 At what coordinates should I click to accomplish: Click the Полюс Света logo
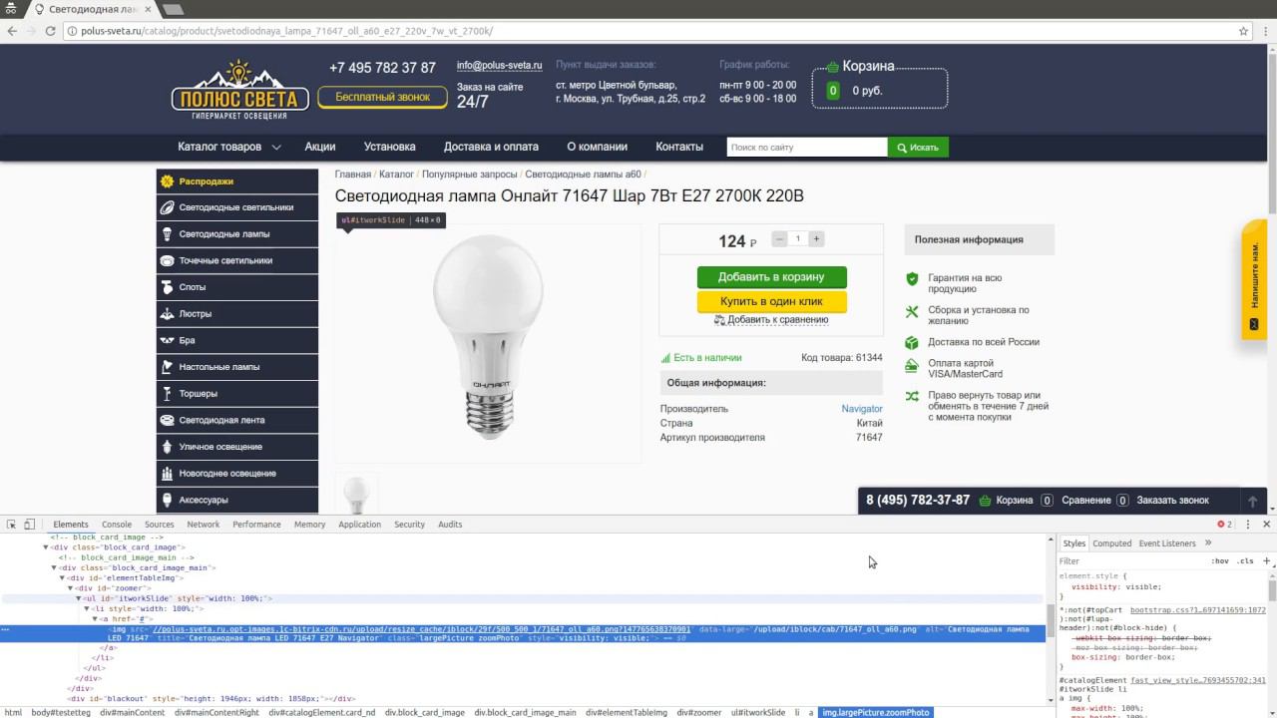pyautogui.click(x=239, y=90)
